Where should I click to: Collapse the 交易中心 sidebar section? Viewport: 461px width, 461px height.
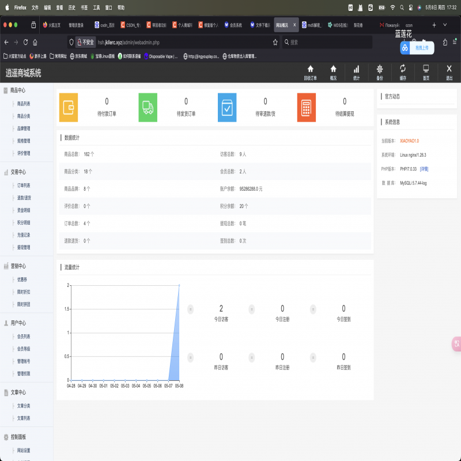[x=17, y=172]
